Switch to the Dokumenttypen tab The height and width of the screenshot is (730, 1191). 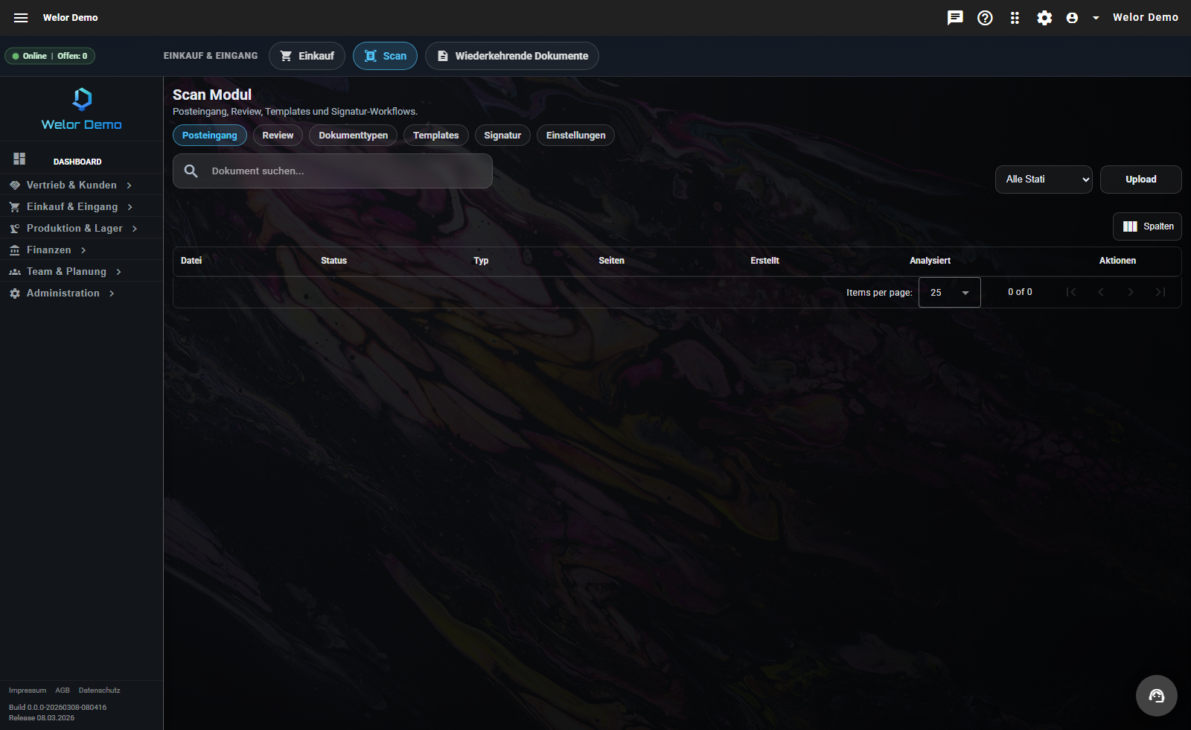[353, 136]
